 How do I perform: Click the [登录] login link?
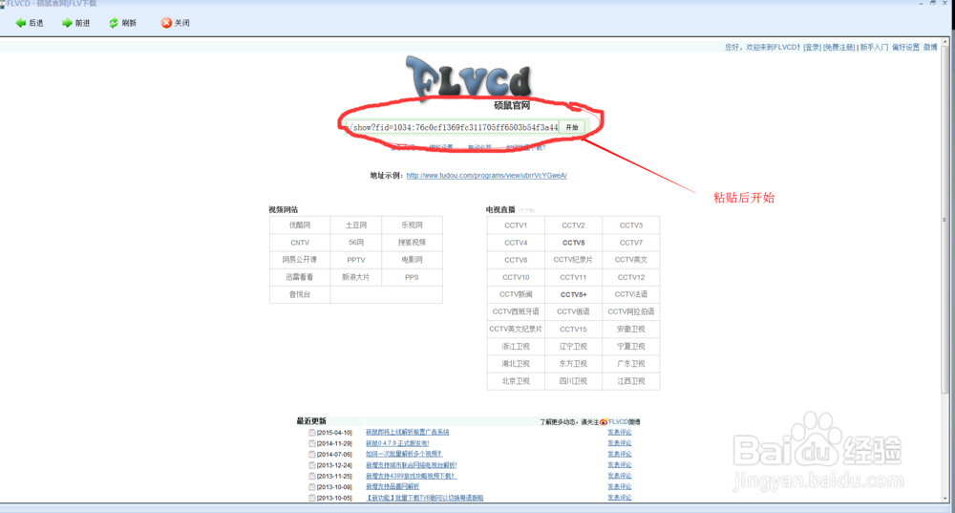click(812, 47)
